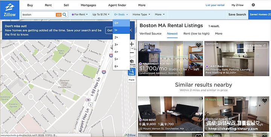
Task: Save the $1,700/mo studio with heart
Action: pyautogui.click(x=198, y=45)
